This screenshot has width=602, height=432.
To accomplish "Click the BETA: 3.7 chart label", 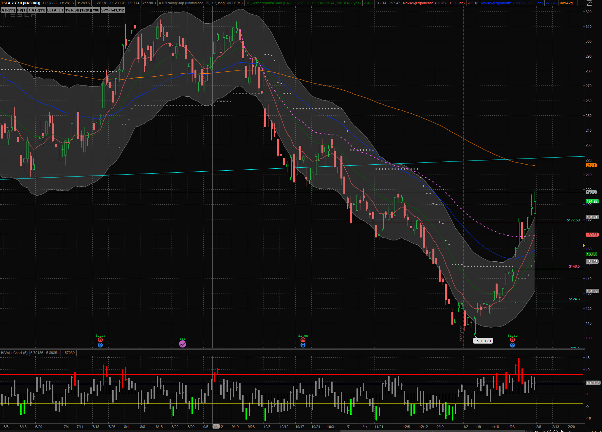I will point(55,10).
